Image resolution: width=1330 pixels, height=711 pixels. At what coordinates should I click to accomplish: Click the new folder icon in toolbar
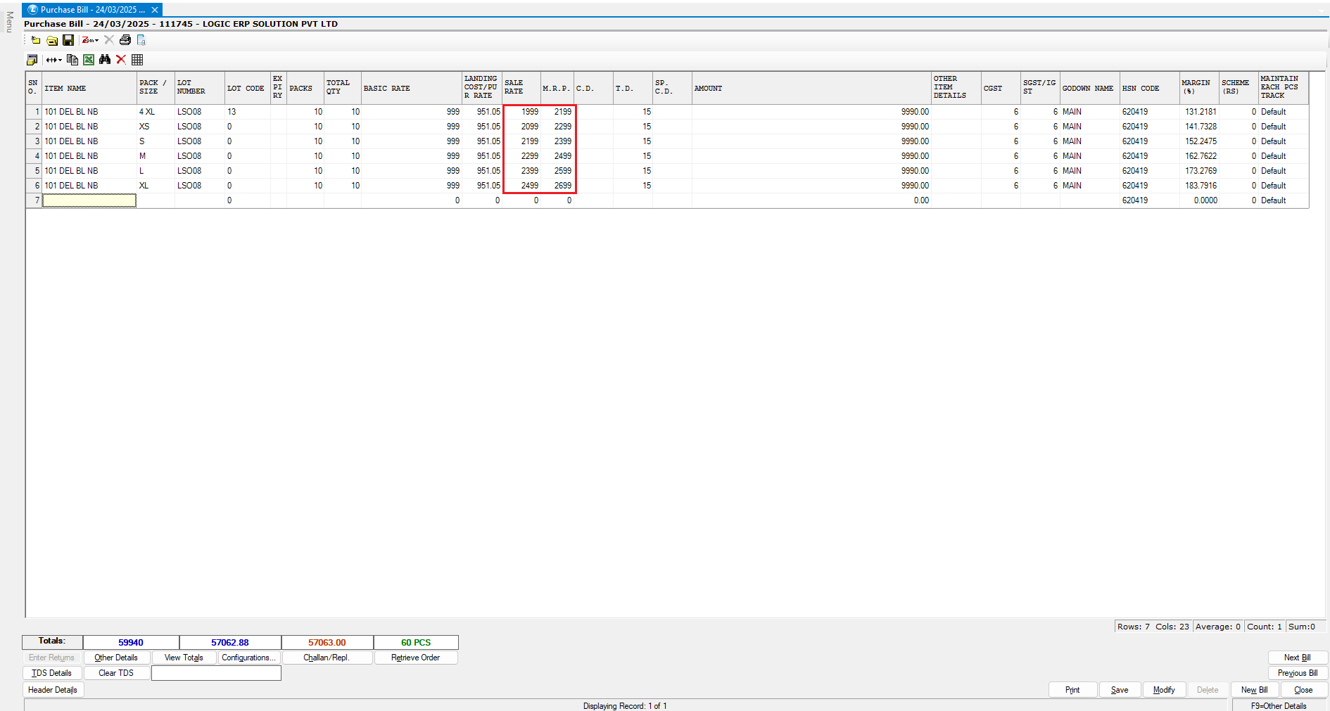[x=35, y=40]
